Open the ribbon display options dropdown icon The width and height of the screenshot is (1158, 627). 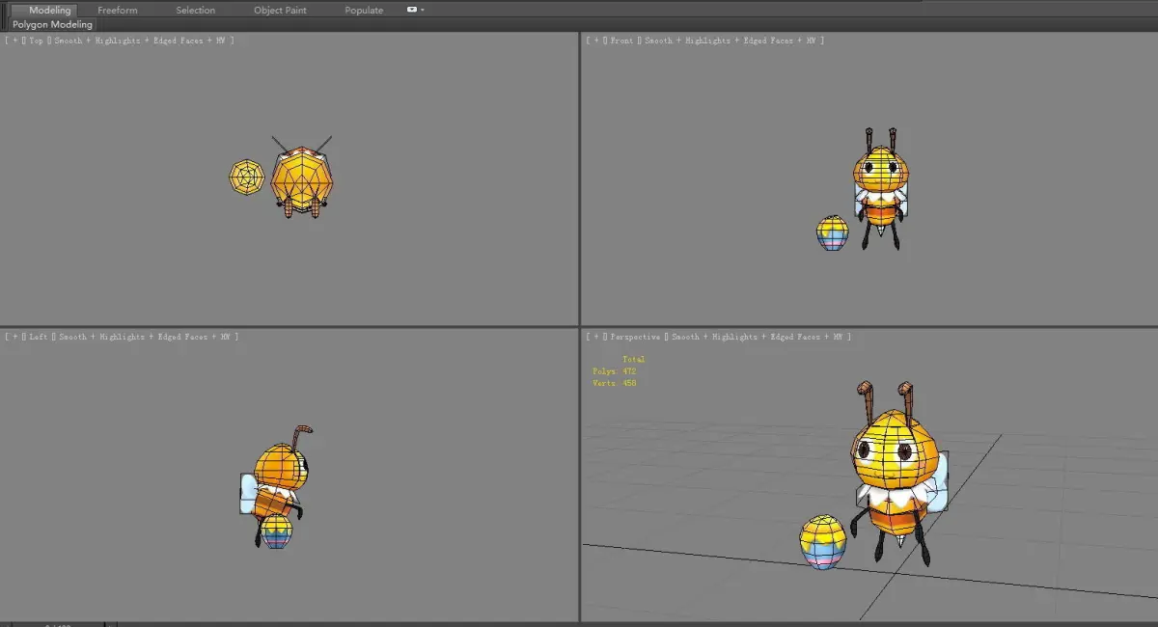415,10
